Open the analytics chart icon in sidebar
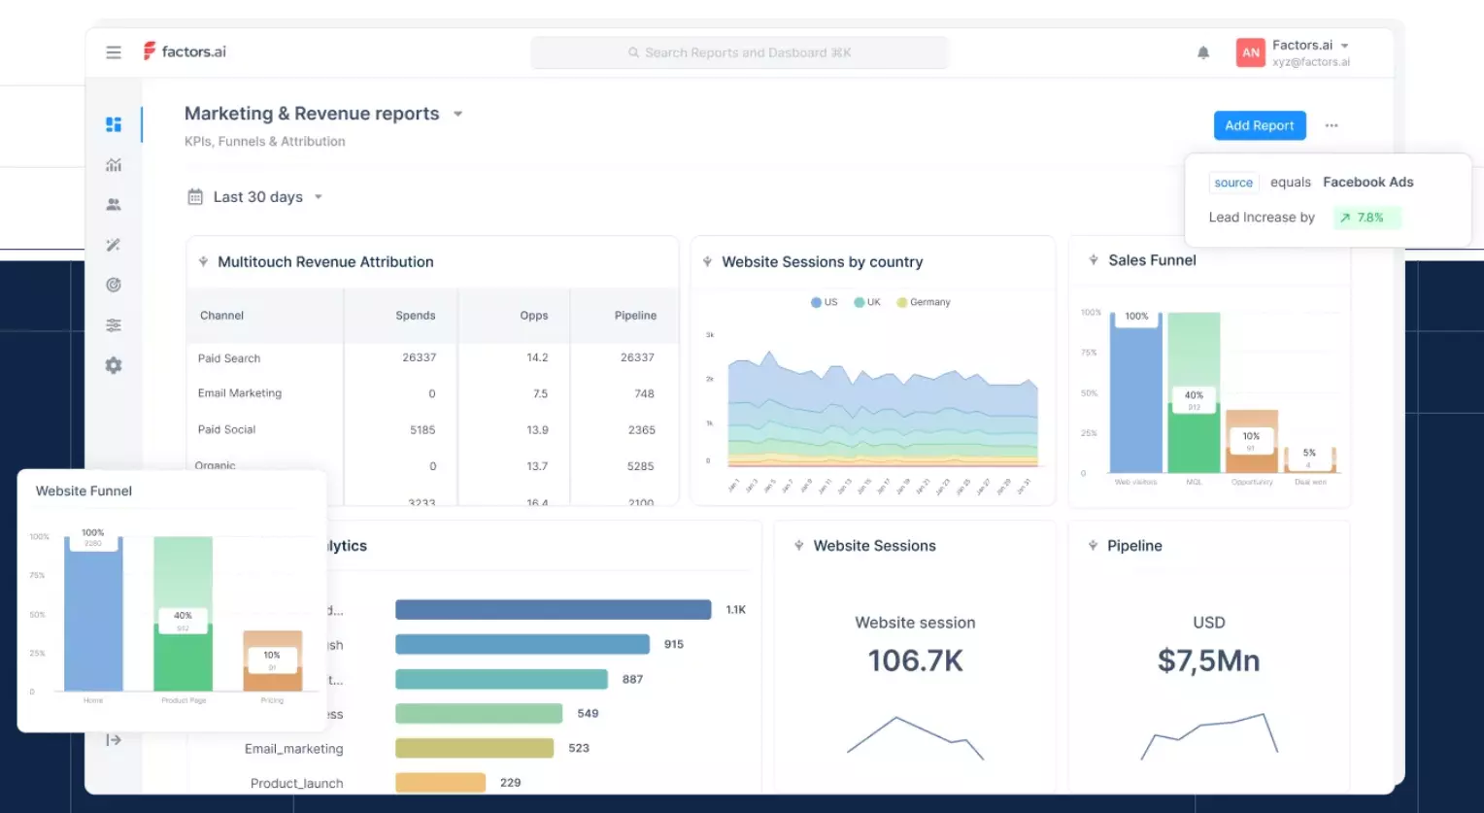1484x813 pixels. click(114, 165)
